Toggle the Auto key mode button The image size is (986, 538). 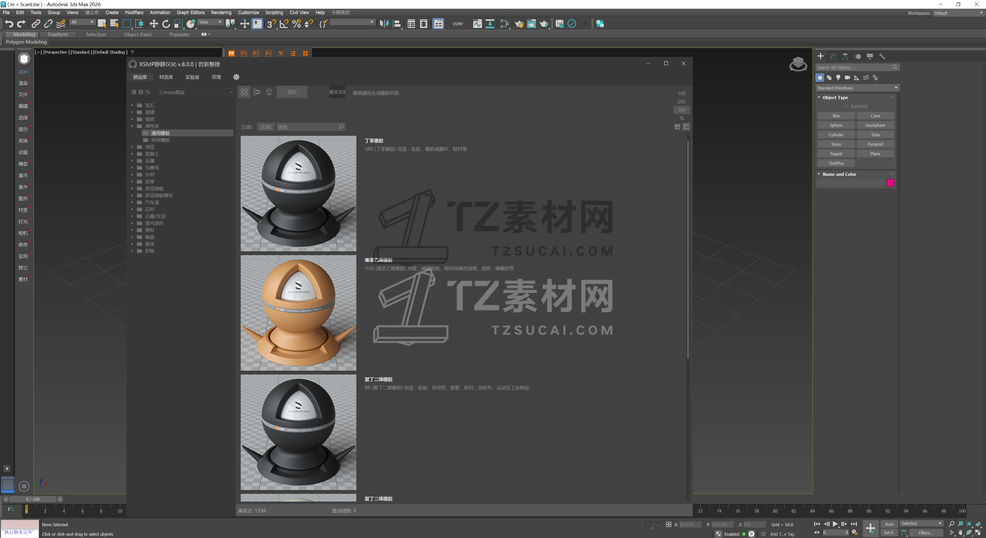point(889,524)
